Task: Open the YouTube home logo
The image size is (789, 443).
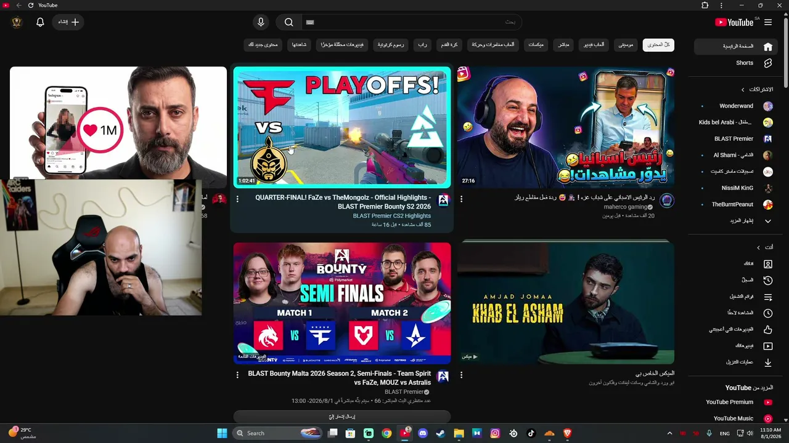Action: [735, 22]
